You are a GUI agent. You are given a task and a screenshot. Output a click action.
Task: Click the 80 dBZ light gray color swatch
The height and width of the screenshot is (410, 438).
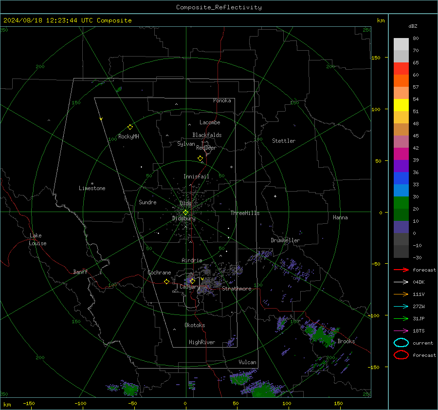401,44
